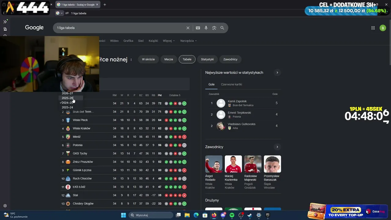Open the Windows Start menu
Image resolution: width=391 pixels, height=220 pixels.
click(123, 215)
